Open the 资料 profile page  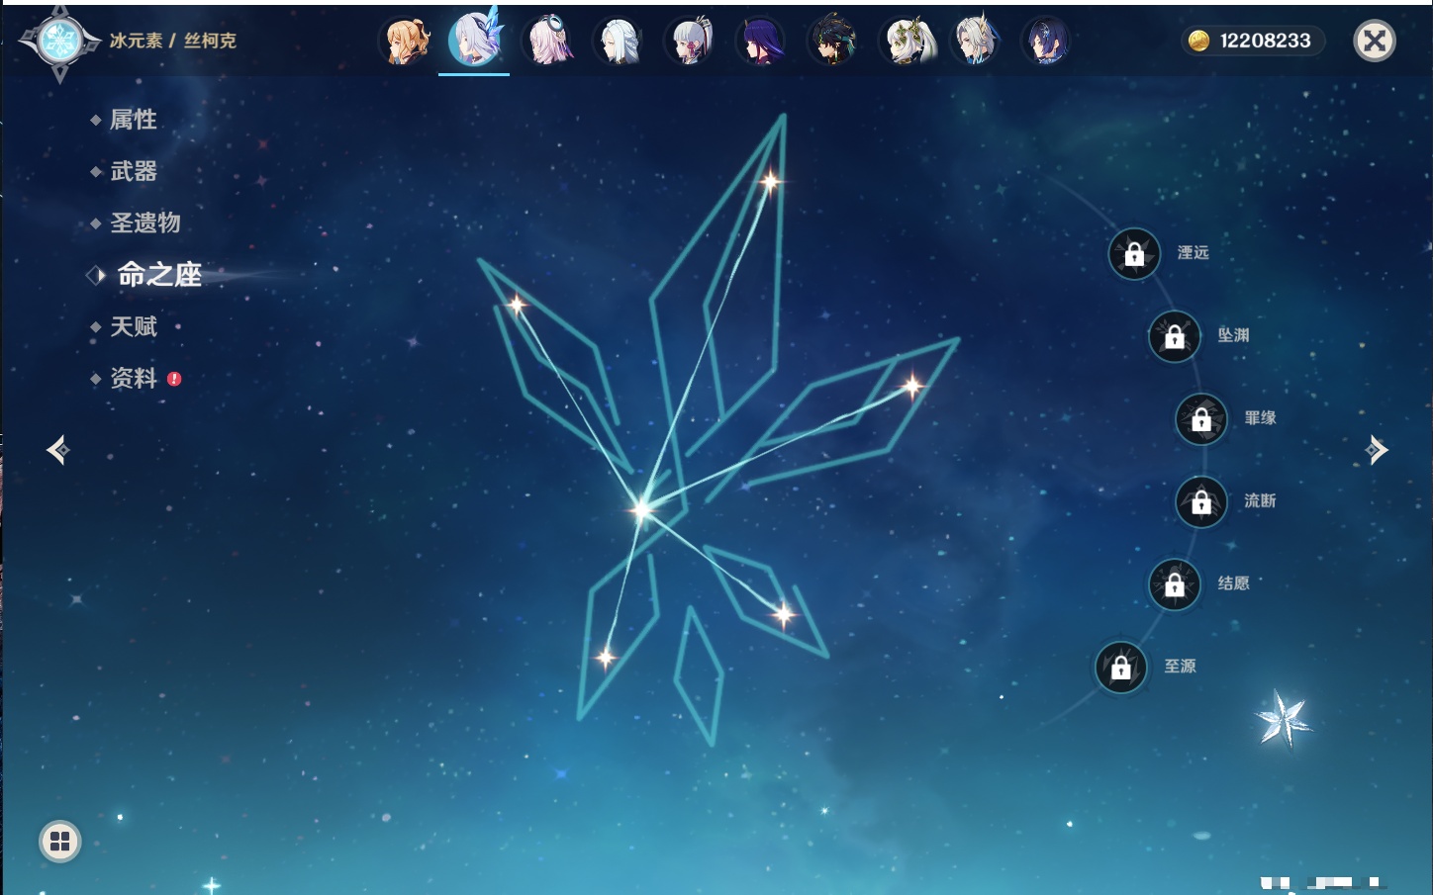coord(134,378)
